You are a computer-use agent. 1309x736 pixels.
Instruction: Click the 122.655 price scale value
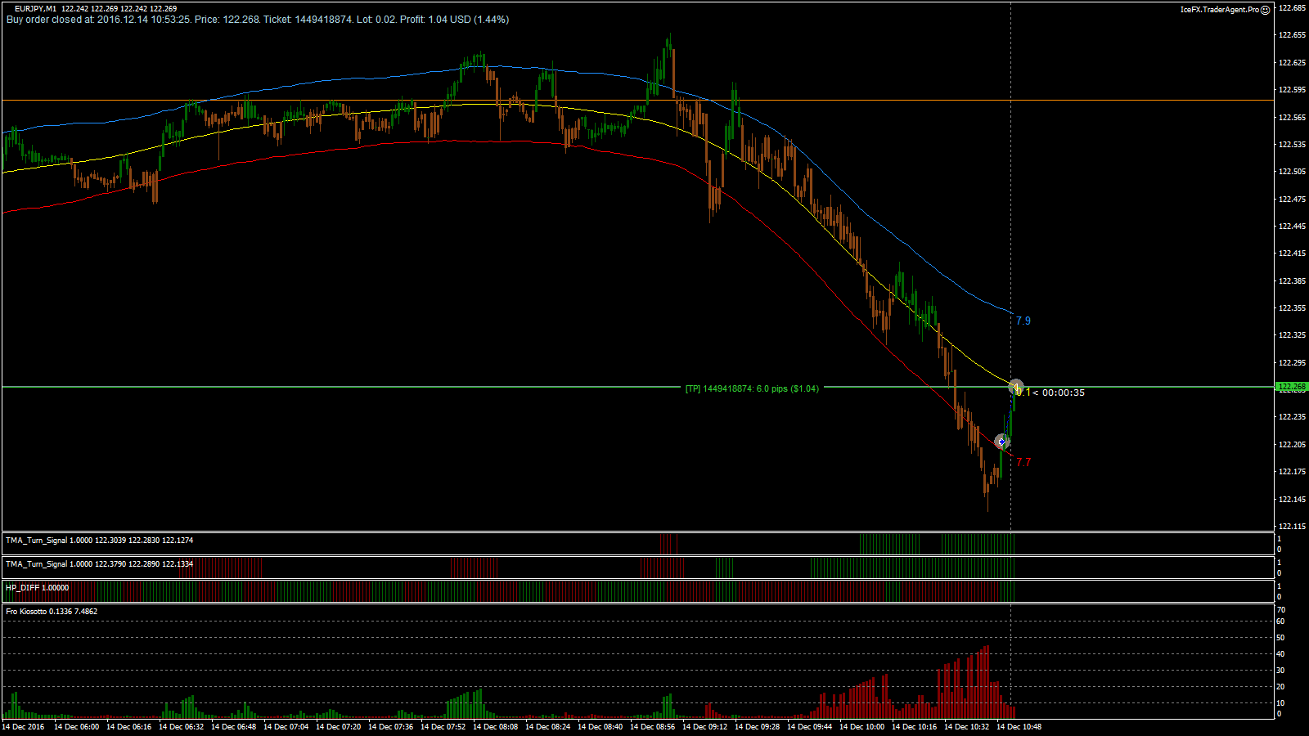tap(1292, 35)
